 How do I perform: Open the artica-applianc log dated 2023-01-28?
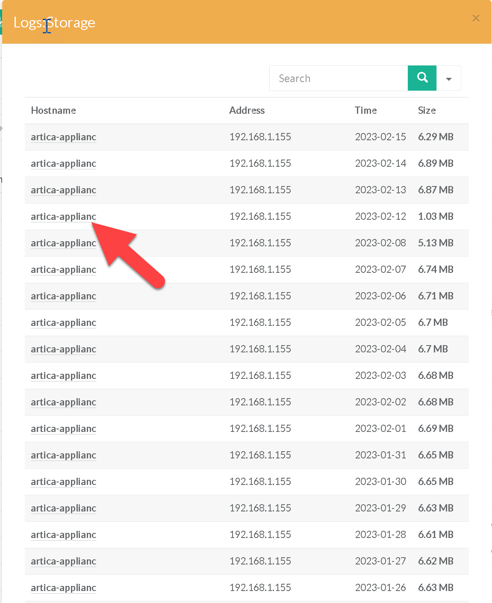pyautogui.click(x=63, y=535)
